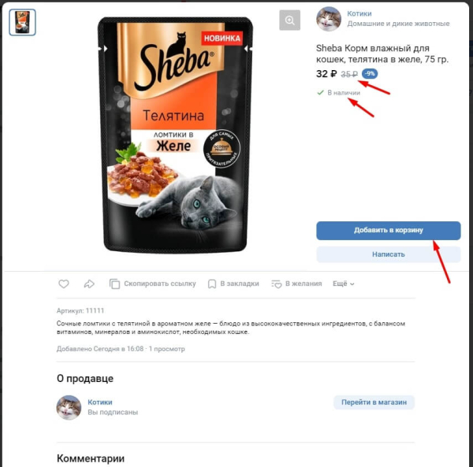
Task: Open the Котики seller name link
Action: (100, 402)
